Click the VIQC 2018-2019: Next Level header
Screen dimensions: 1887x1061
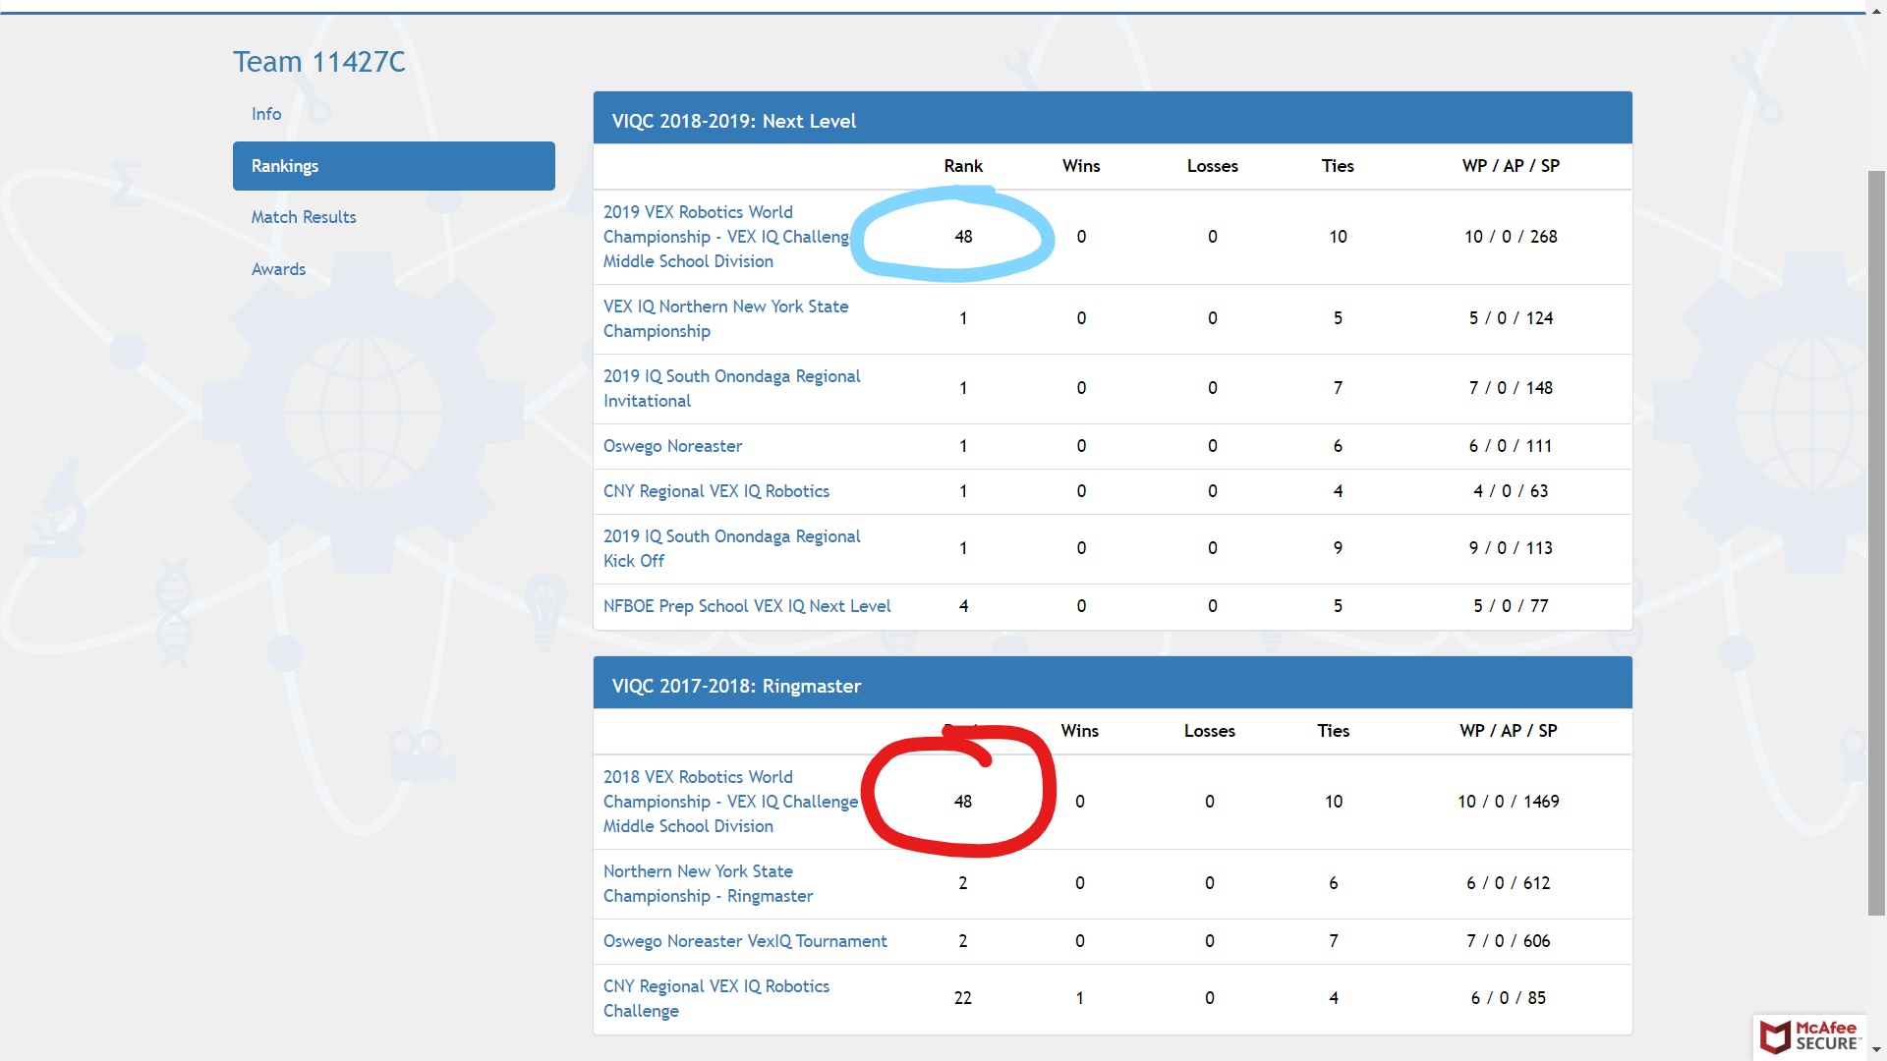coord(1113,120)
